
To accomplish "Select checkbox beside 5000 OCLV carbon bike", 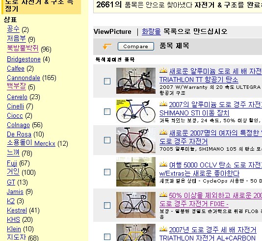I will (107, 172).
